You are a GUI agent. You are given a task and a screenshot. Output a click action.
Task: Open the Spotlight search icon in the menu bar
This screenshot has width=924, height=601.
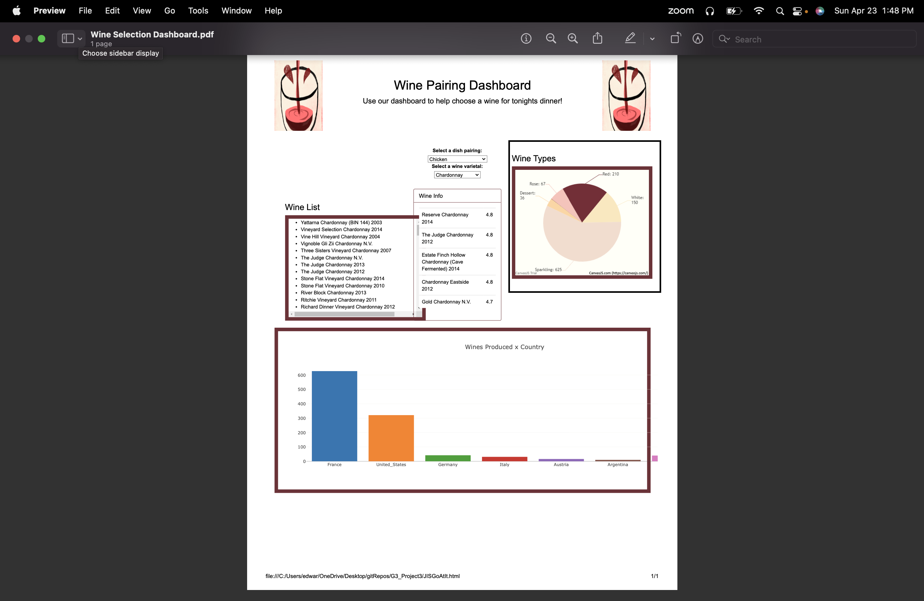click(x=780, y=11)
